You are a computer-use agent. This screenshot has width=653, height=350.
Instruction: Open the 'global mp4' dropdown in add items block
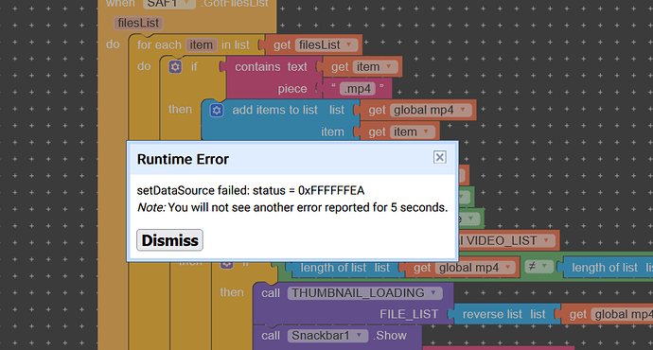click(x=463, y=110)
